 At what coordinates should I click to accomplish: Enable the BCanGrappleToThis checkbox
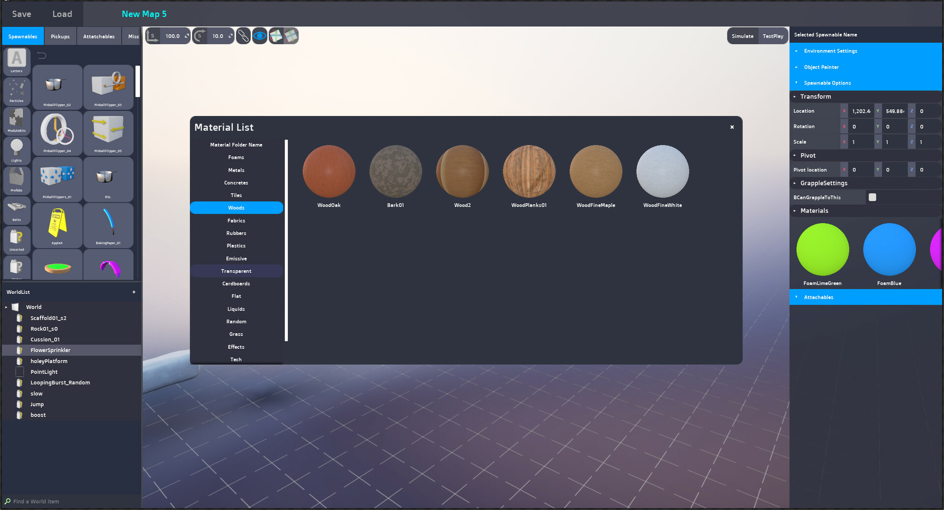pyautogui.click(x=872, y=197)
